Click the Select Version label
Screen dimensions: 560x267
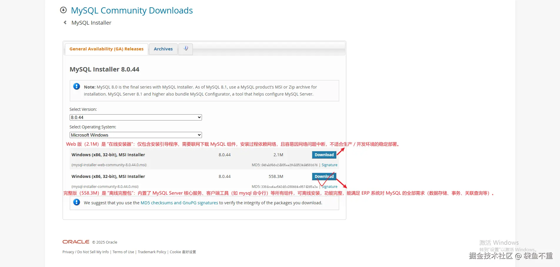(x=83, y=109)
